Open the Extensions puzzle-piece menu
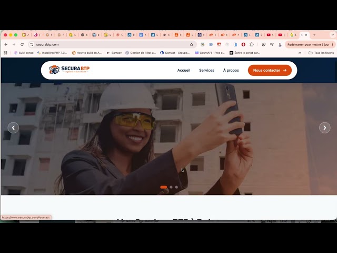This screenshot has height=253, width=337. point(252,44)
